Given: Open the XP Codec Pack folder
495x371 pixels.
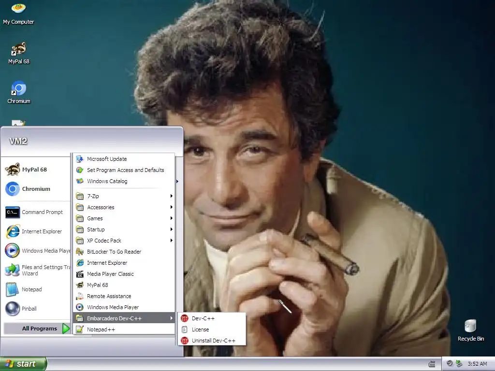Looking at the screenshot, I should (x=124, y=241).
